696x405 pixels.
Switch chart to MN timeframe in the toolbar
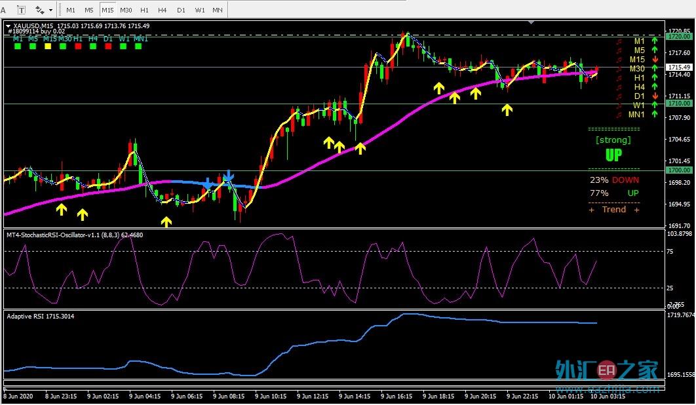pos(218,10)
